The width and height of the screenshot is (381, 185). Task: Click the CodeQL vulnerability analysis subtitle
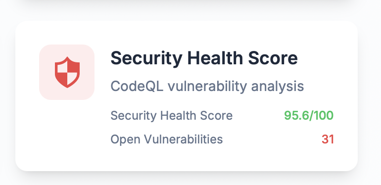click(207, 87)
